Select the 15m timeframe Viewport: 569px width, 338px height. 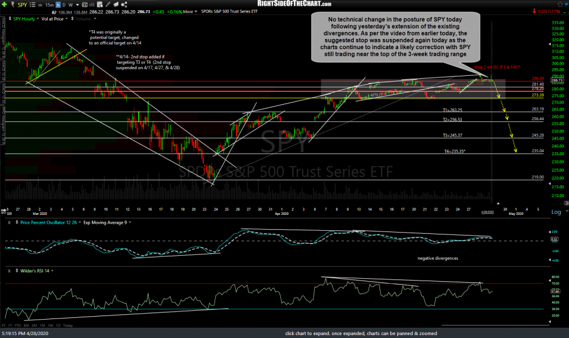click(49, 5)
